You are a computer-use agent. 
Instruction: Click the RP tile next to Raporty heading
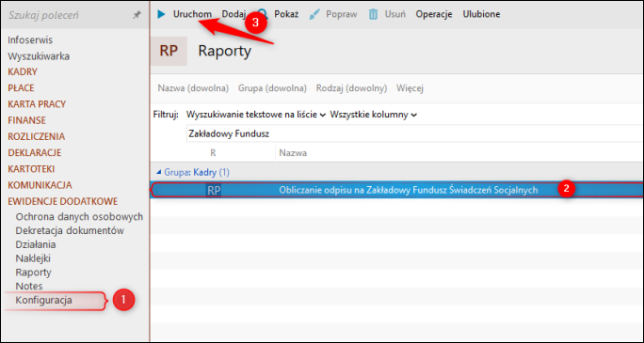tap(169, 52)
